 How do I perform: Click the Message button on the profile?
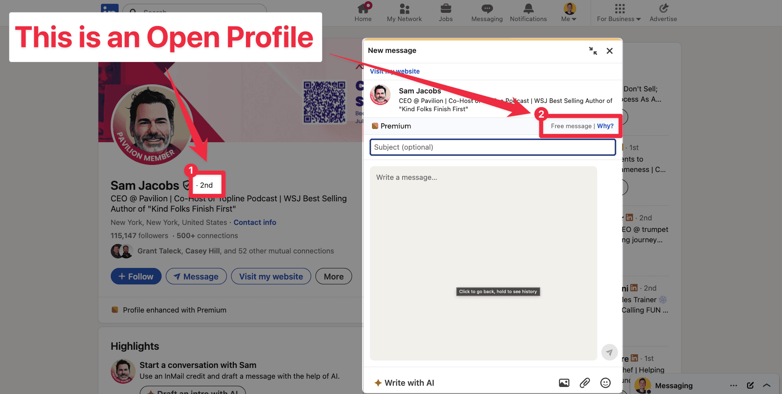pyautogui.click(x=196, y=276)
